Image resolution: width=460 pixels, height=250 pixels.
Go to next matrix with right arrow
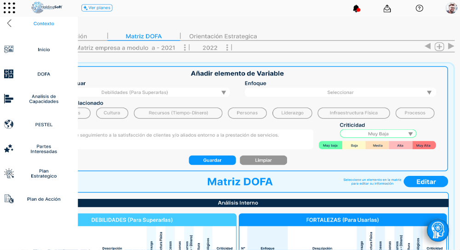click(451, 46)
